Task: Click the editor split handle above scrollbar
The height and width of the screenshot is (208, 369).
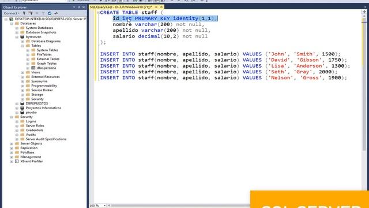Action: [x=364, y=12]
